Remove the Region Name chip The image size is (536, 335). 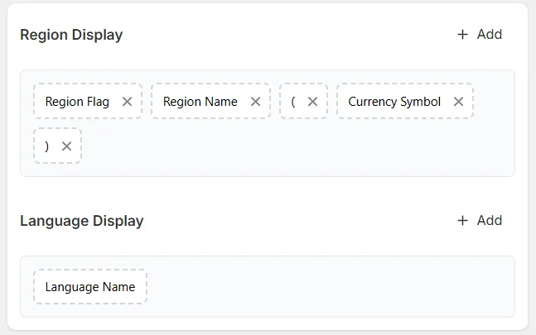point(255,101)
